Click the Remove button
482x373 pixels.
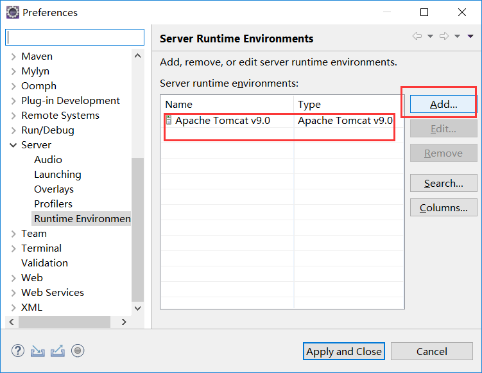point(443,153)
